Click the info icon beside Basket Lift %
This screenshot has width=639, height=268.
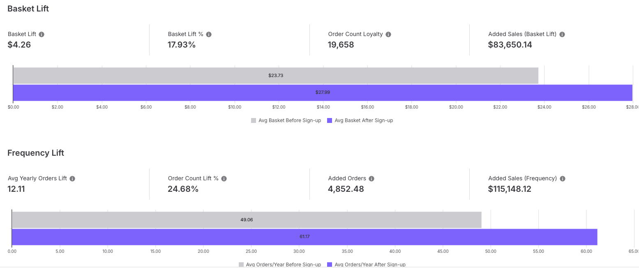[x=209, y=34]
